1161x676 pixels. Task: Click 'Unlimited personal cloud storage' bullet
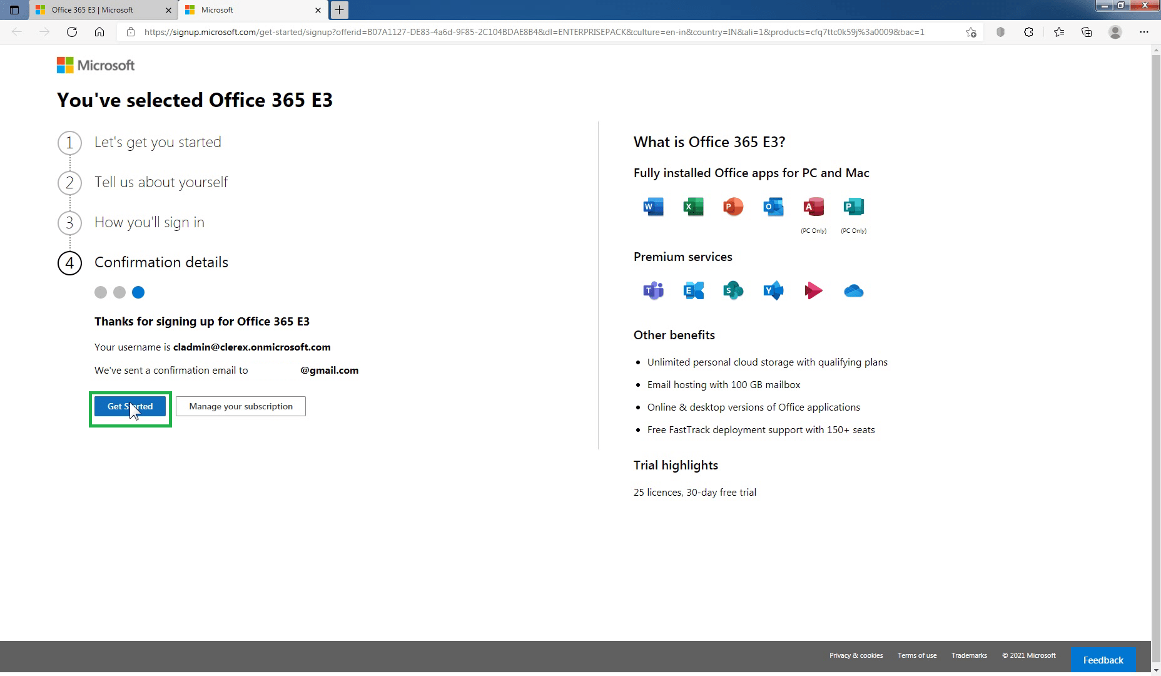(x=768, y=362)
